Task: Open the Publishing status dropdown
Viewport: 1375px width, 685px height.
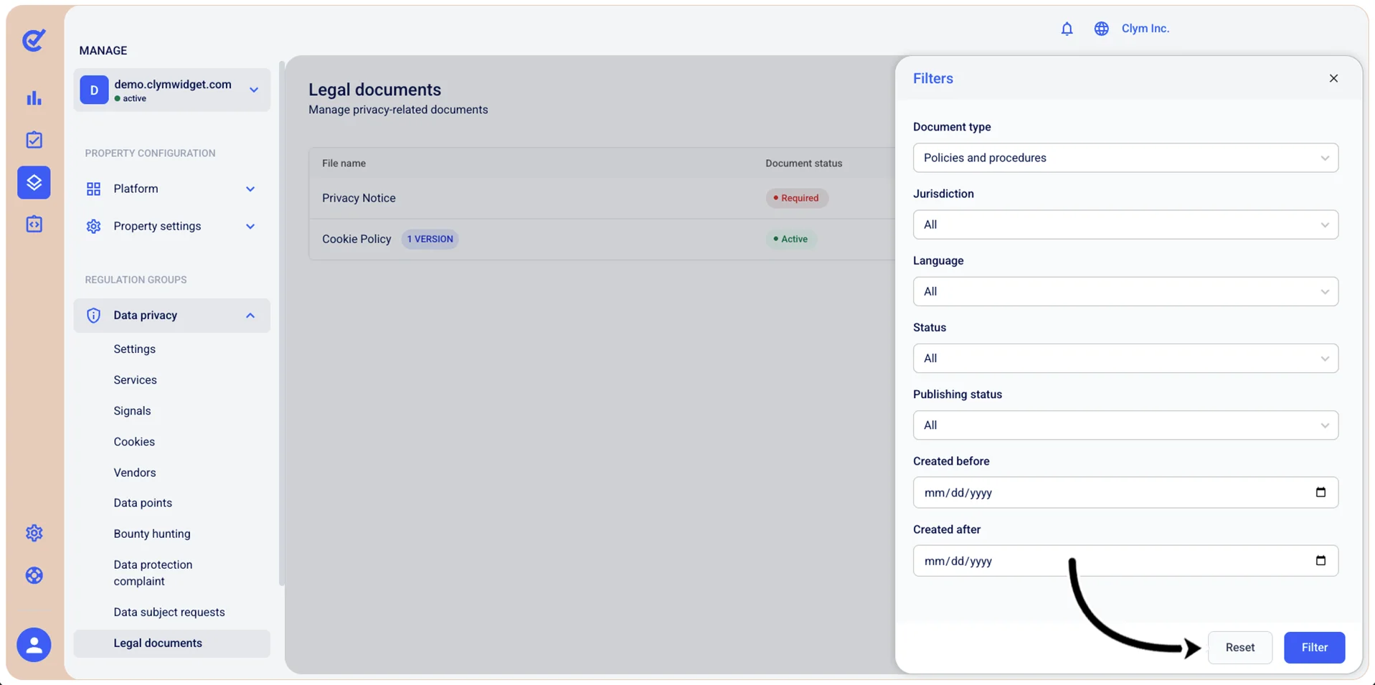Action: 1125,425
